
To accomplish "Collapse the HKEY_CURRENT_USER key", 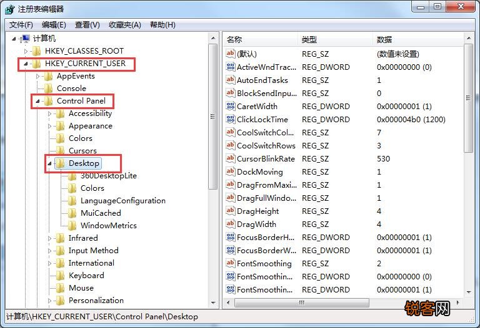I will [26, 64].
